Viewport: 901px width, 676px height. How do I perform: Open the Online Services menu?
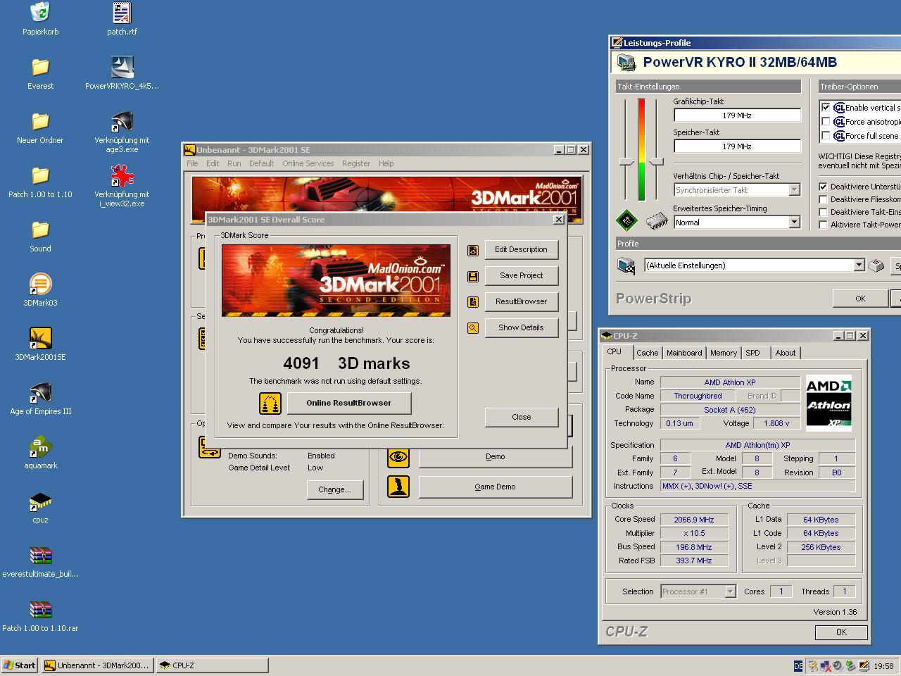click(308, 163)
